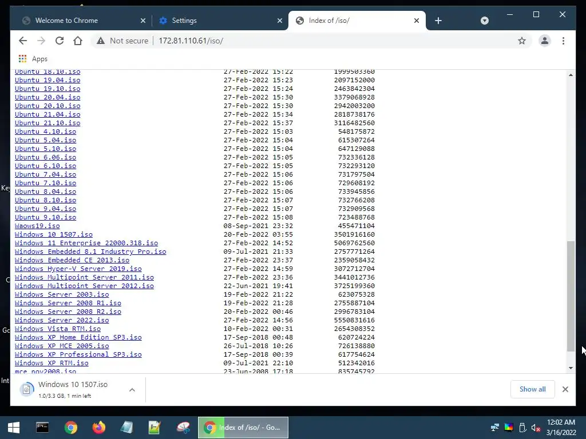Expand the Windows 10 1507.iso download options
This screenshot has width=586, height=439.
pos(132,390)
